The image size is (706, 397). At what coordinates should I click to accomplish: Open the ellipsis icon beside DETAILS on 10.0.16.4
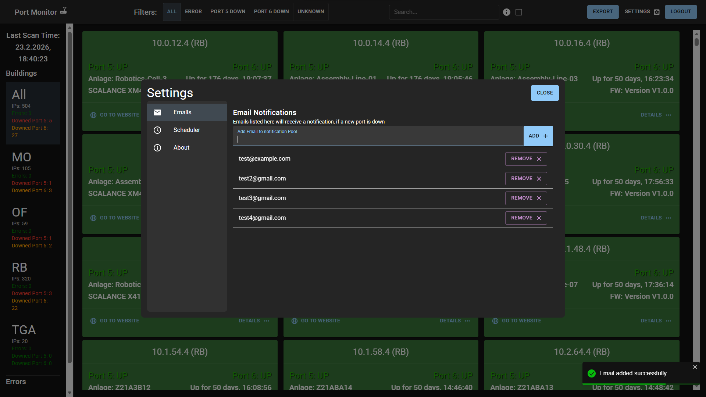668,115
